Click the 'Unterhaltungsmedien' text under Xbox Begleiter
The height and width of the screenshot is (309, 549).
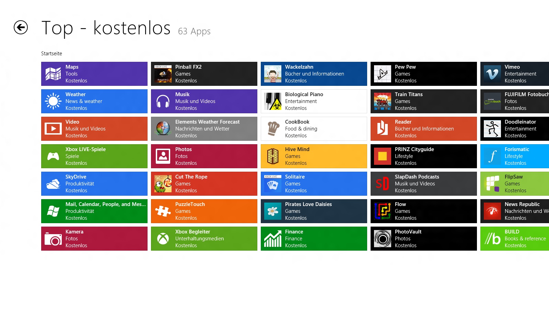pos(199,239)
